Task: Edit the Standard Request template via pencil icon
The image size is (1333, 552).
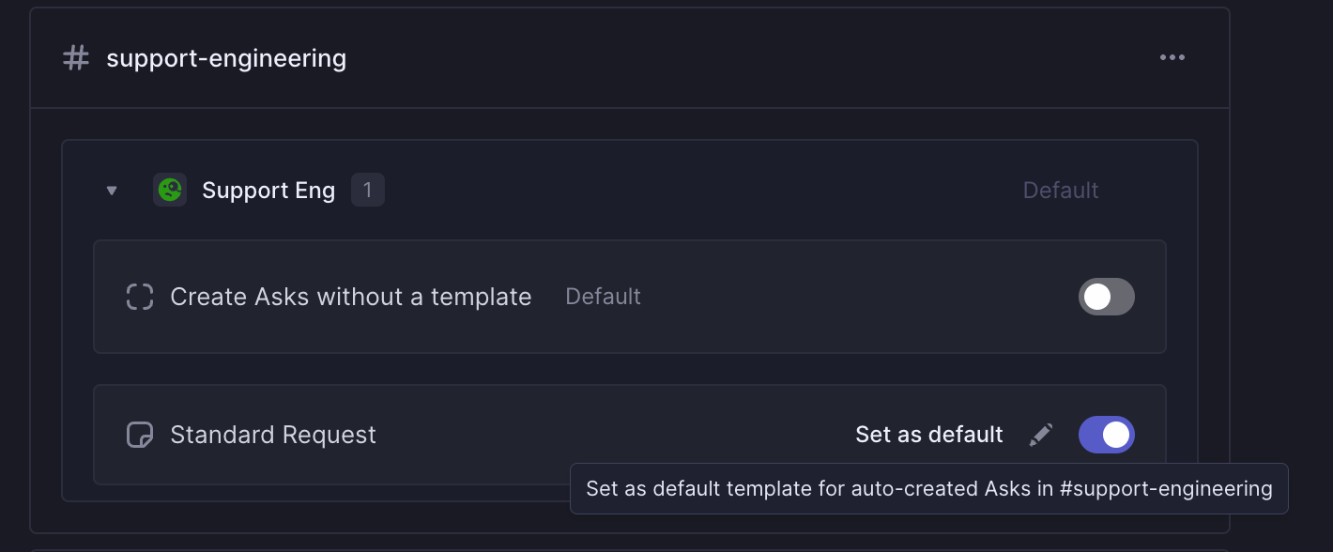Action: [1040, 434]
